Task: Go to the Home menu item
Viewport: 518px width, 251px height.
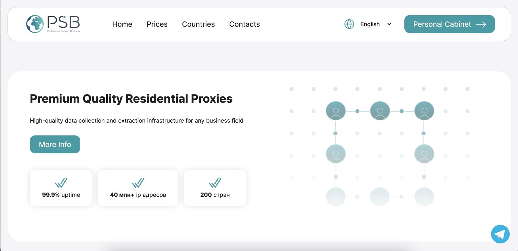Action: (x=122, y=24)
